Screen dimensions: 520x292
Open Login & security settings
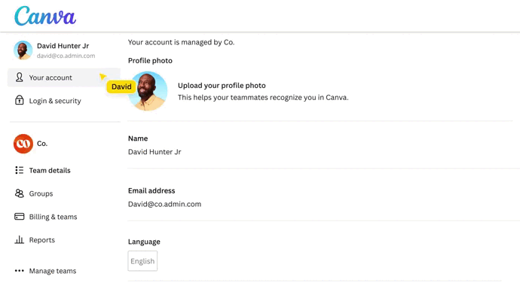(55, 101)
